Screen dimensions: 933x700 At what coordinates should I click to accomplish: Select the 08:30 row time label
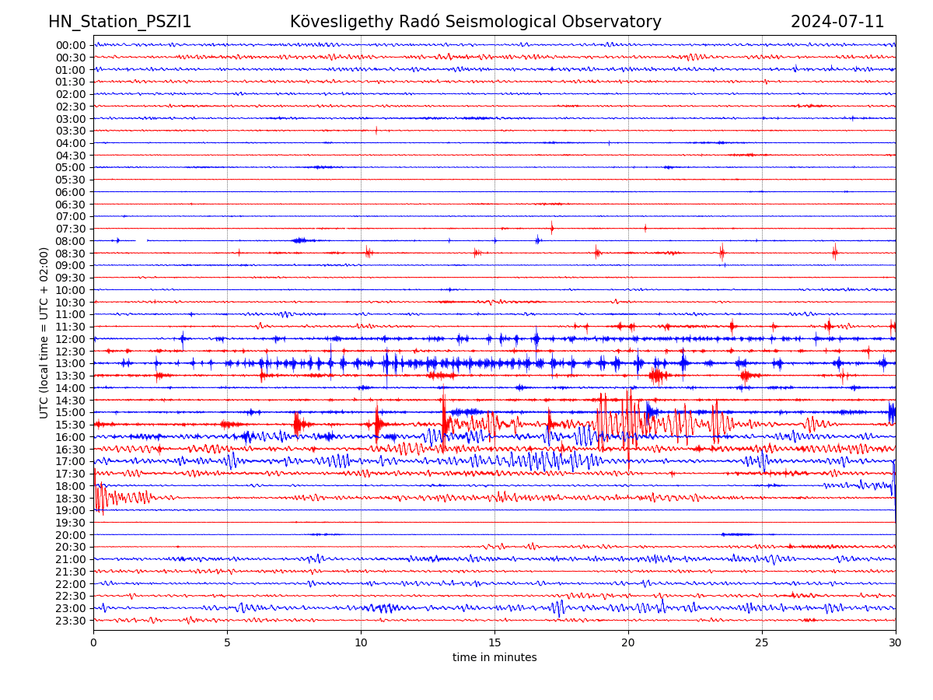71,254
